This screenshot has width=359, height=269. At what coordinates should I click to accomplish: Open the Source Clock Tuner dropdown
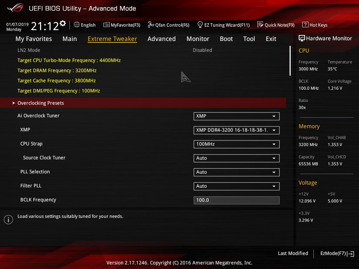coord(236,158)
